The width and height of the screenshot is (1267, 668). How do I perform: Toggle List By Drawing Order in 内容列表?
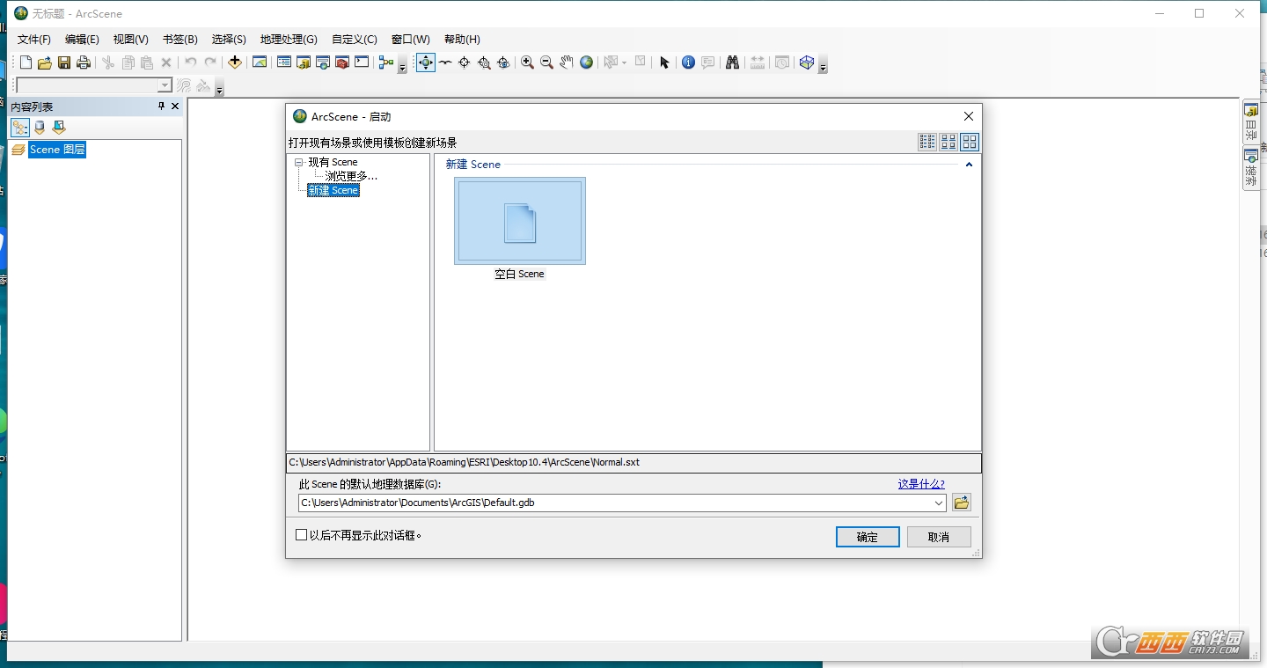(20, 128)
